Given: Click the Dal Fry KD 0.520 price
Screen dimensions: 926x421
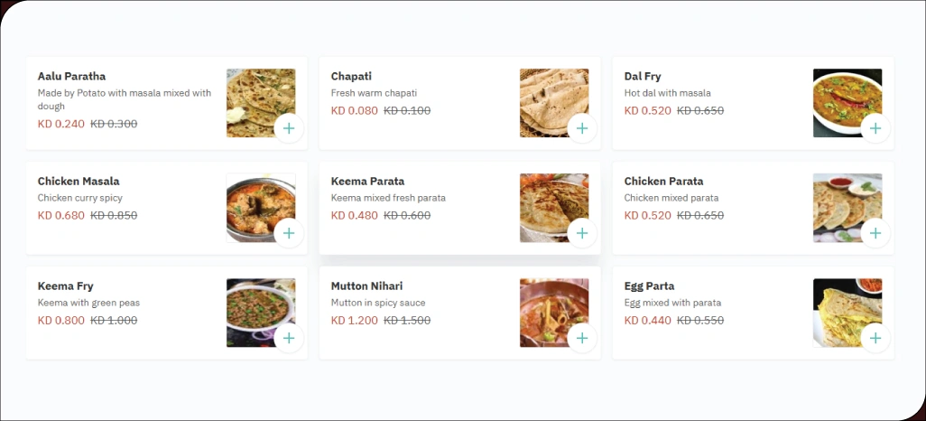Looking at the screenshot, I should pyautogui.click(x=648, y=111).
